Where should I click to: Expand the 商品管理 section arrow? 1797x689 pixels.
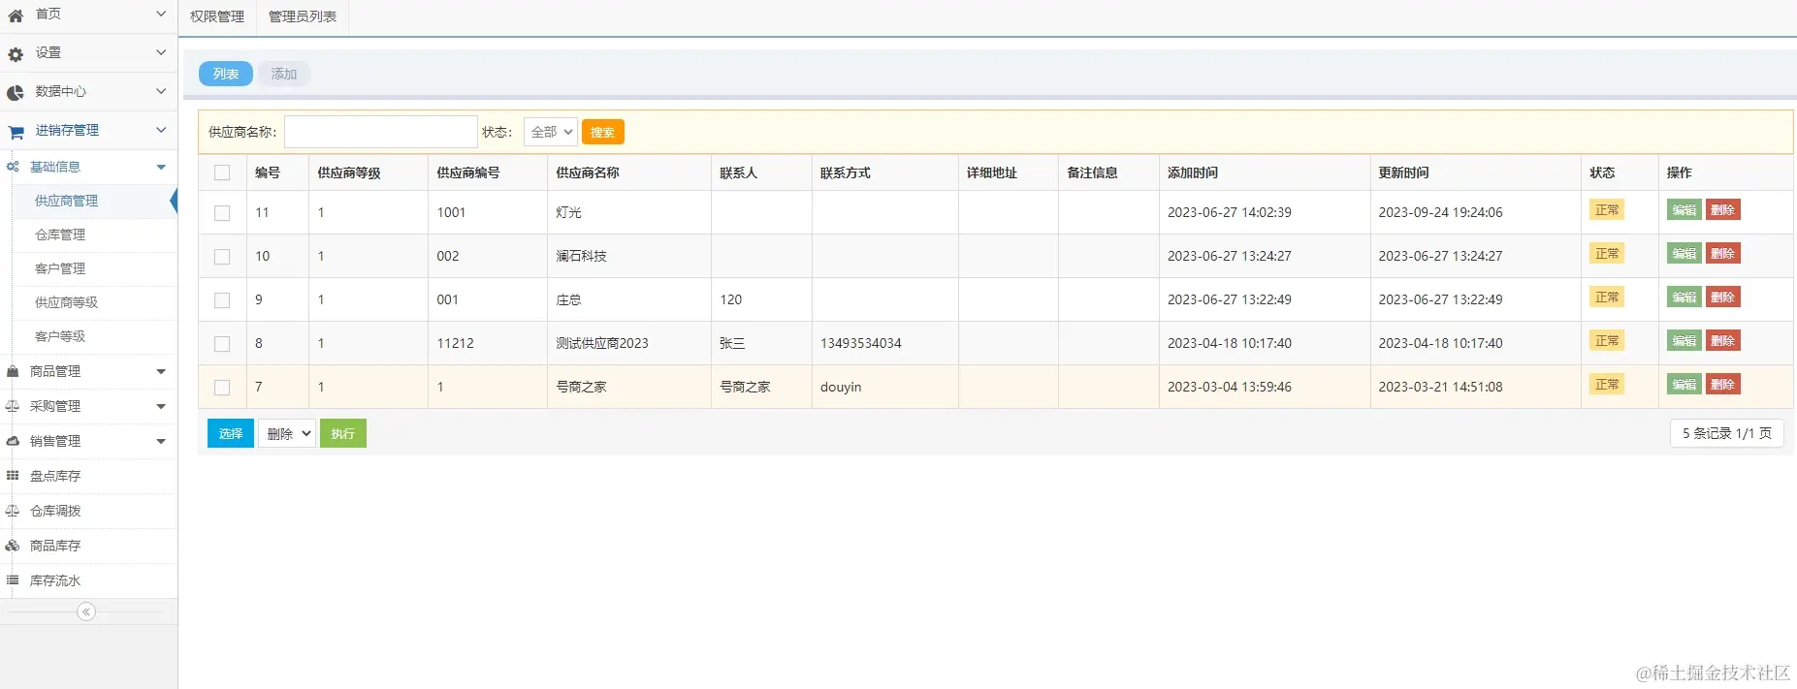(x=161, y=371)
